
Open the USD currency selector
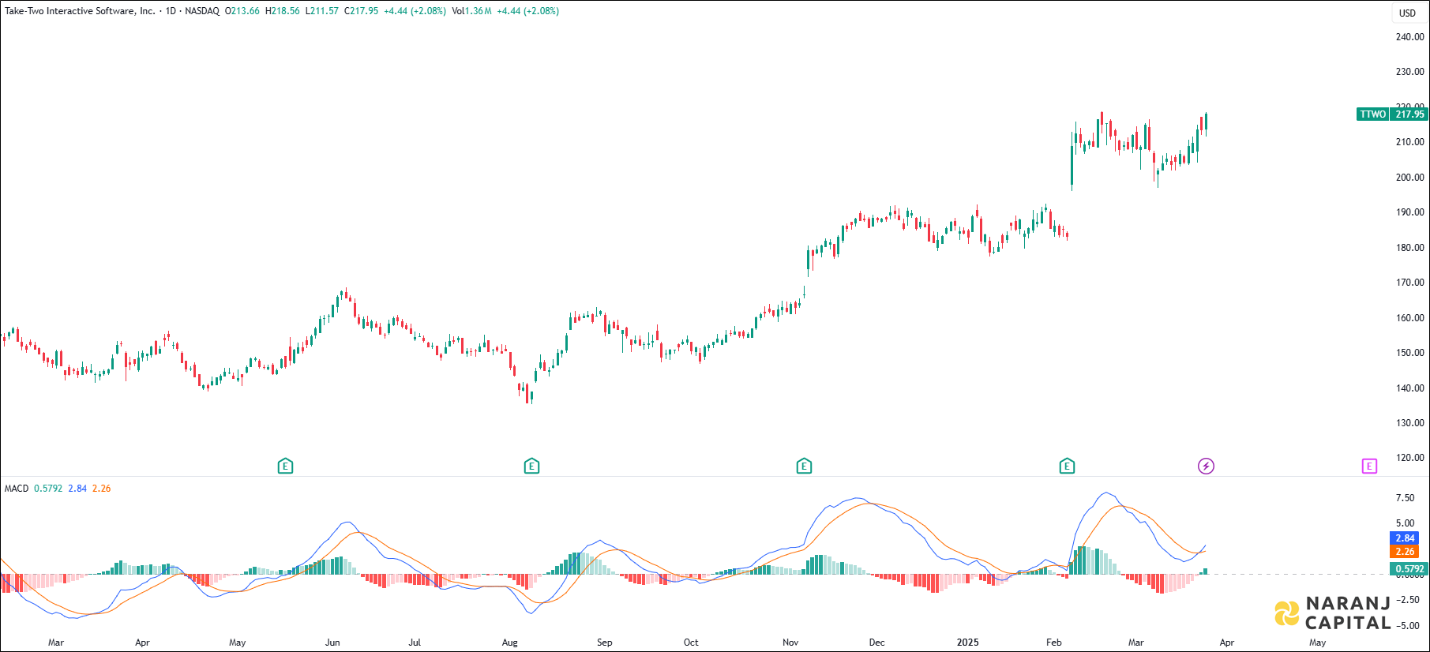click(1408, 13)
